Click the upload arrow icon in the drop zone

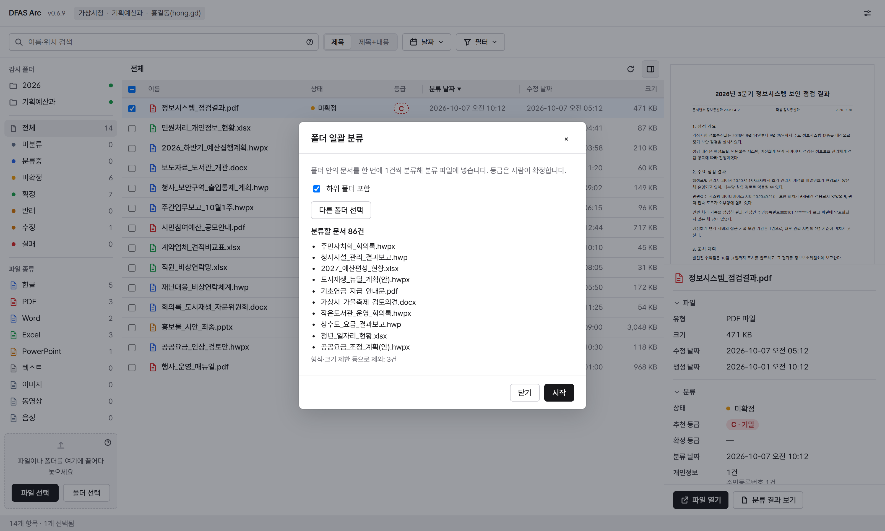click(x=61, y=445)
